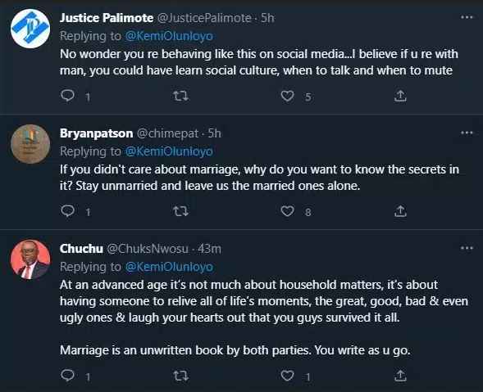The height and width of the screenshot is (392, 483).
Task: Open more options on Justice Palimote's tweet
Action: point(467,17)
